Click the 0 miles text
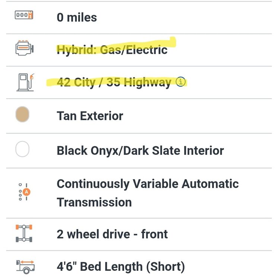 [x=77, y=17]
